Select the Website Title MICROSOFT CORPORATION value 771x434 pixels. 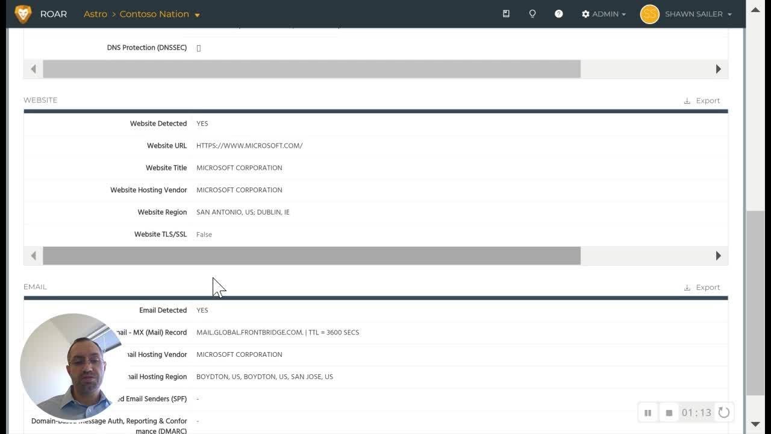[x=239, y=168]
